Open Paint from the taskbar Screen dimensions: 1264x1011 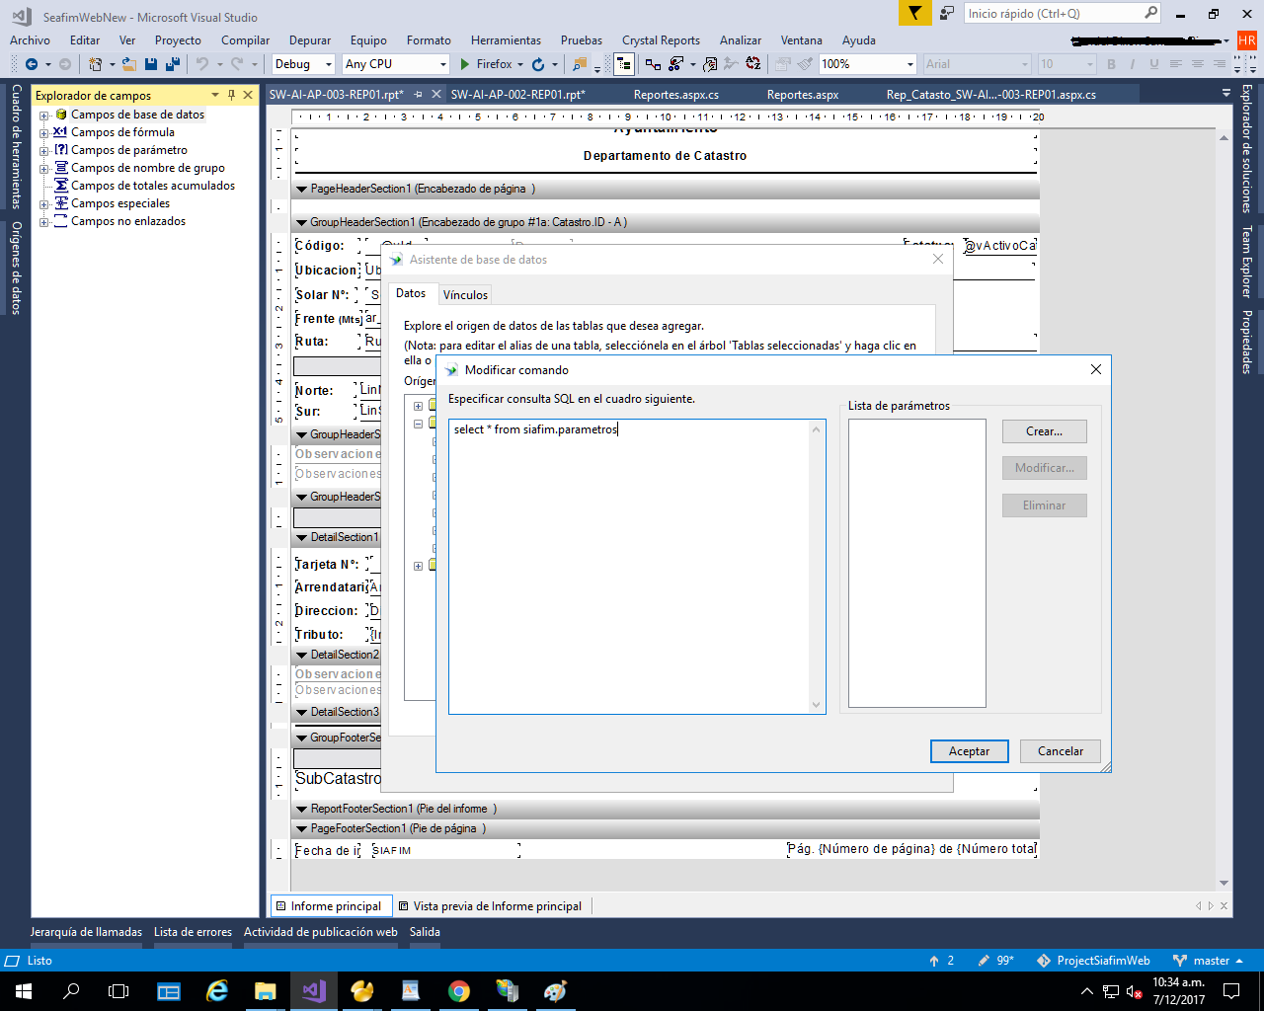[x=556, y=991]
